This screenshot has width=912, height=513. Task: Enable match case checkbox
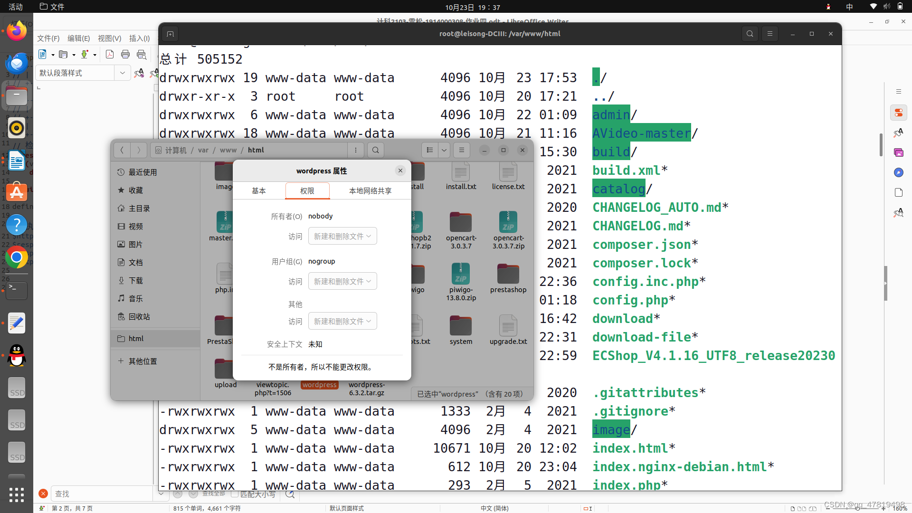click(x=235, y=494)
